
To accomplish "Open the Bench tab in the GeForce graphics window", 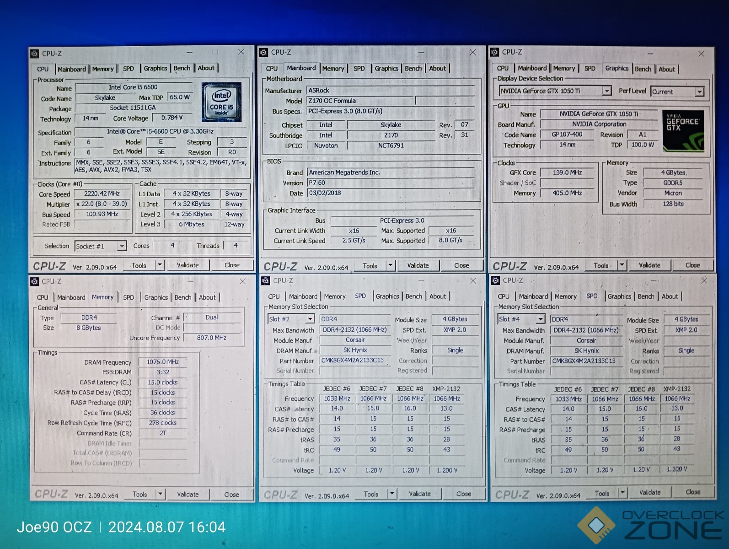I will coord(643,69).
